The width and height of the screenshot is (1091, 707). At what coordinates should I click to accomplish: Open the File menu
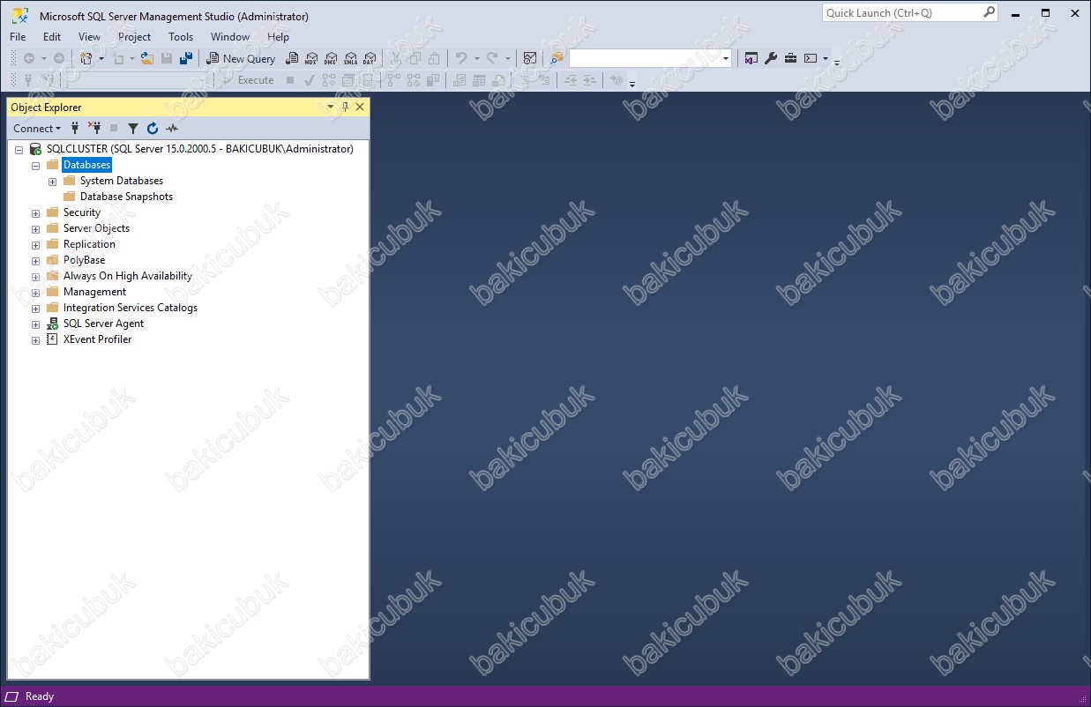tap(18, 36)
